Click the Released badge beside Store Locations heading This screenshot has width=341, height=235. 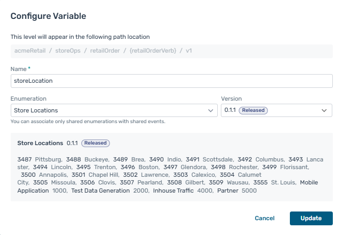(x=96, y=144)
